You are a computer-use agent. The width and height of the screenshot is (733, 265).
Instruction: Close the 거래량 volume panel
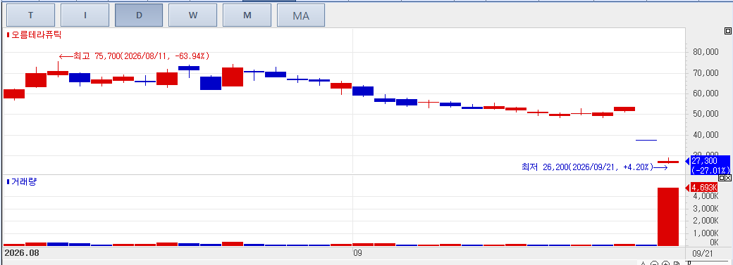(728, 179)
